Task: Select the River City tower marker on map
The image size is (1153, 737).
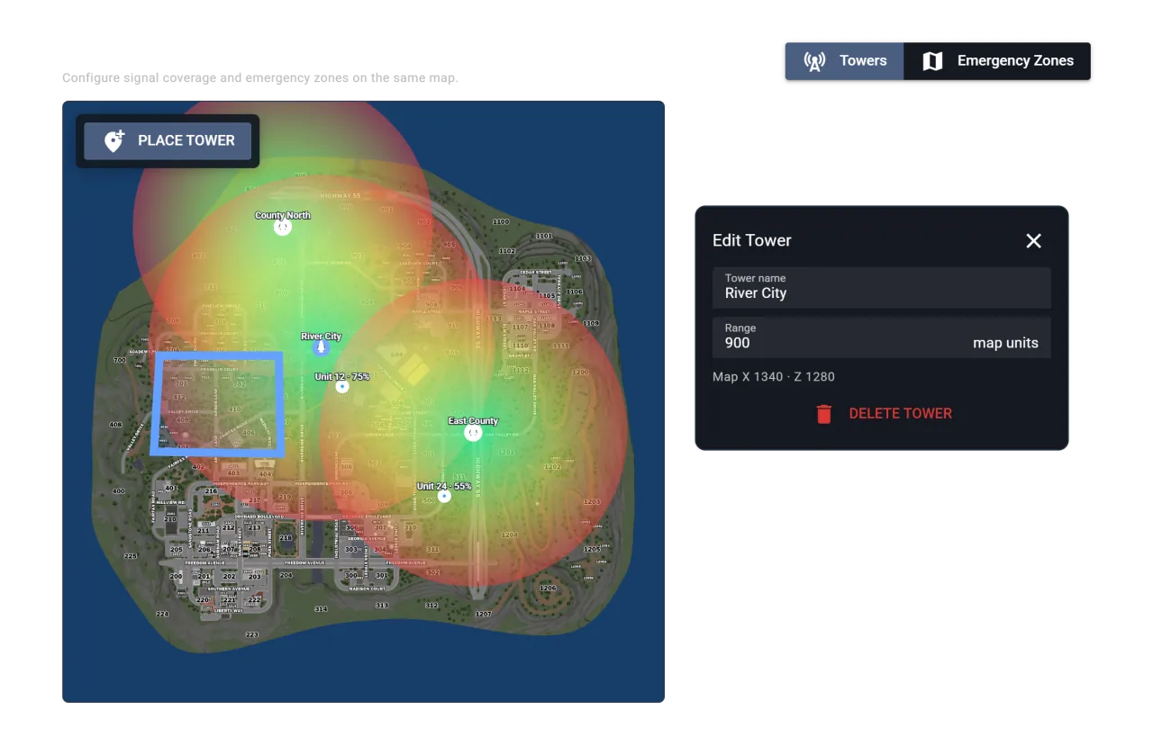Action: point(321,348)
